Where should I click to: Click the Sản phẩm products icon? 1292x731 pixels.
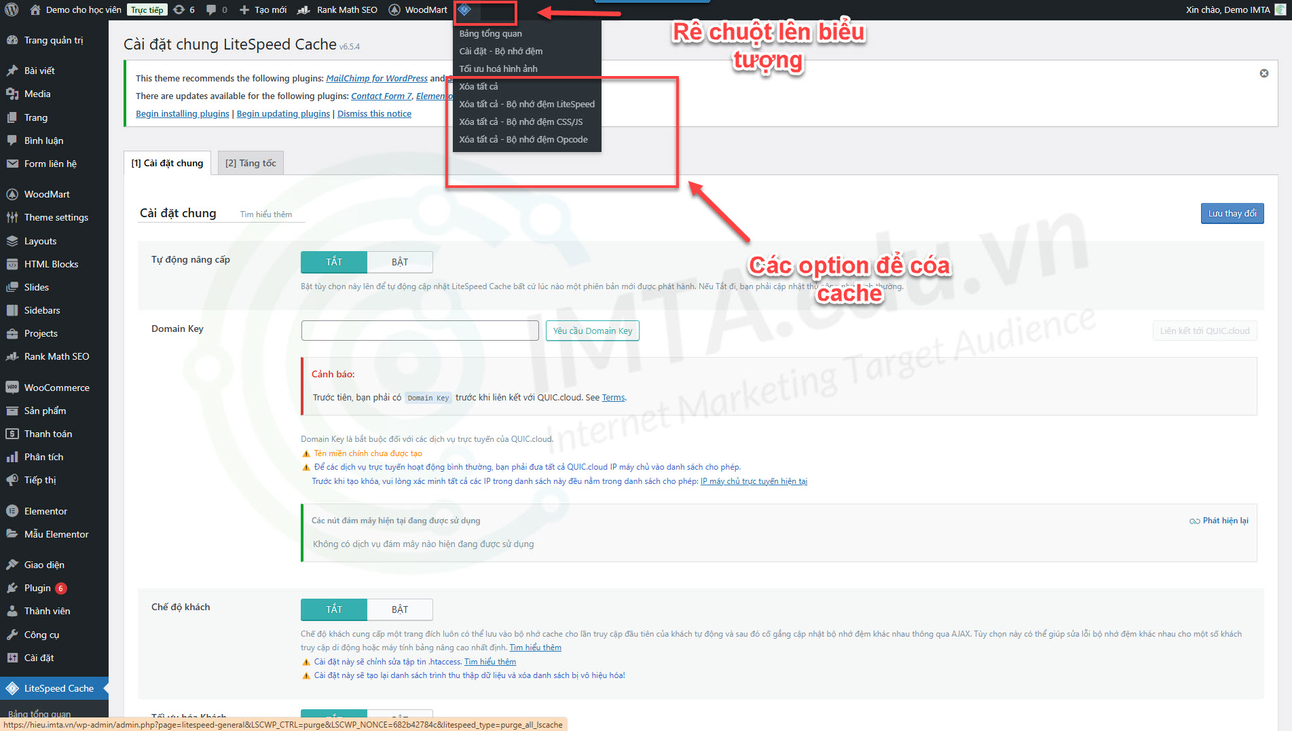[12, 411]
